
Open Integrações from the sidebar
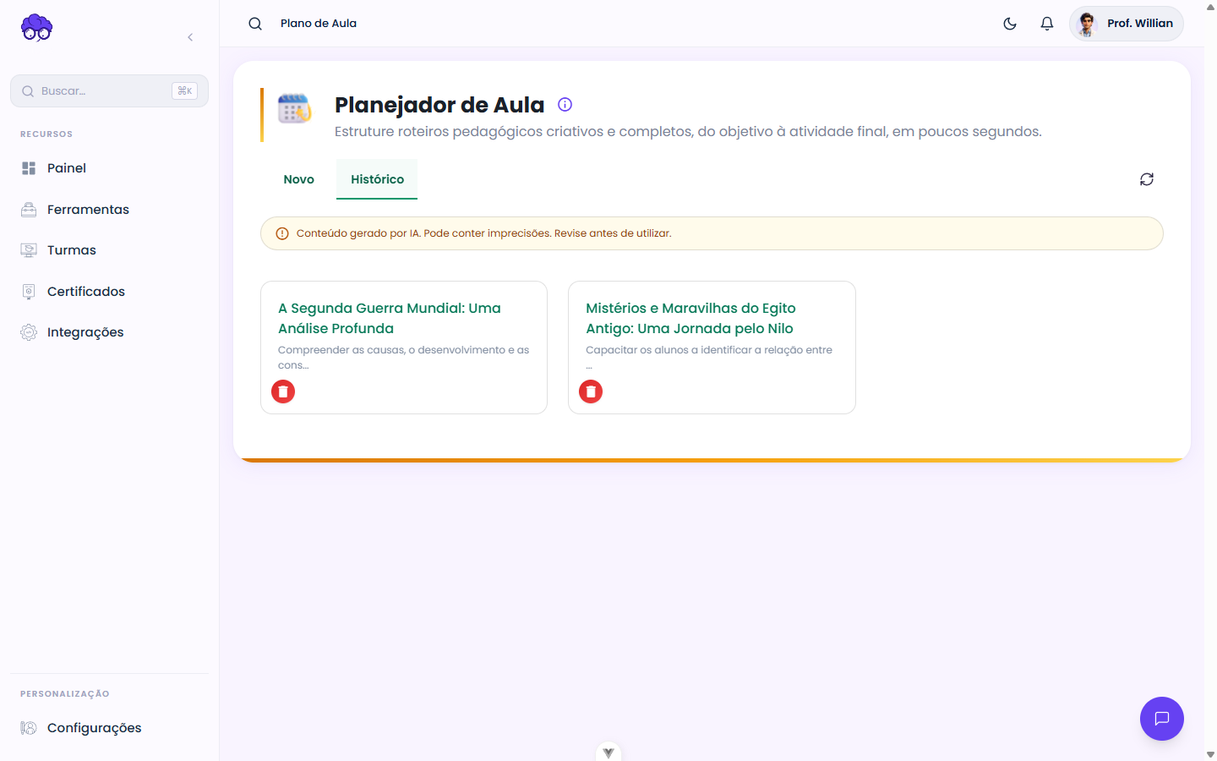109,332
